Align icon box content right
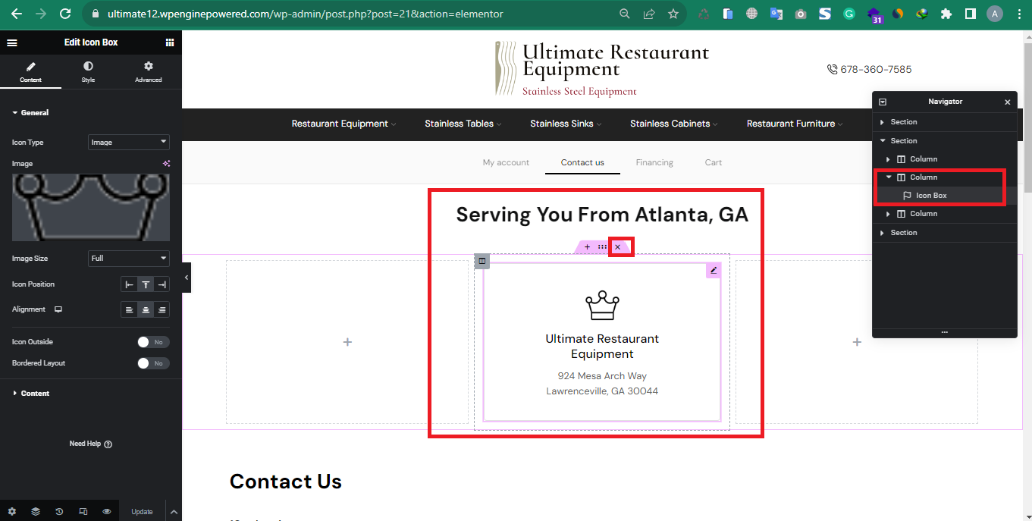Viewport: 1032px width, 521px height. [x=162, y=309]
